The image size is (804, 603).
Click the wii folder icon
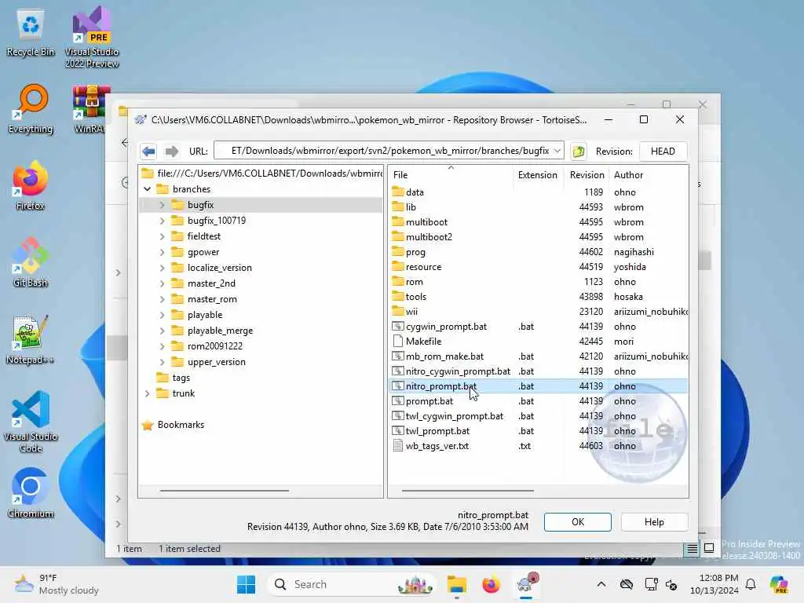click(x=398, y=311)
